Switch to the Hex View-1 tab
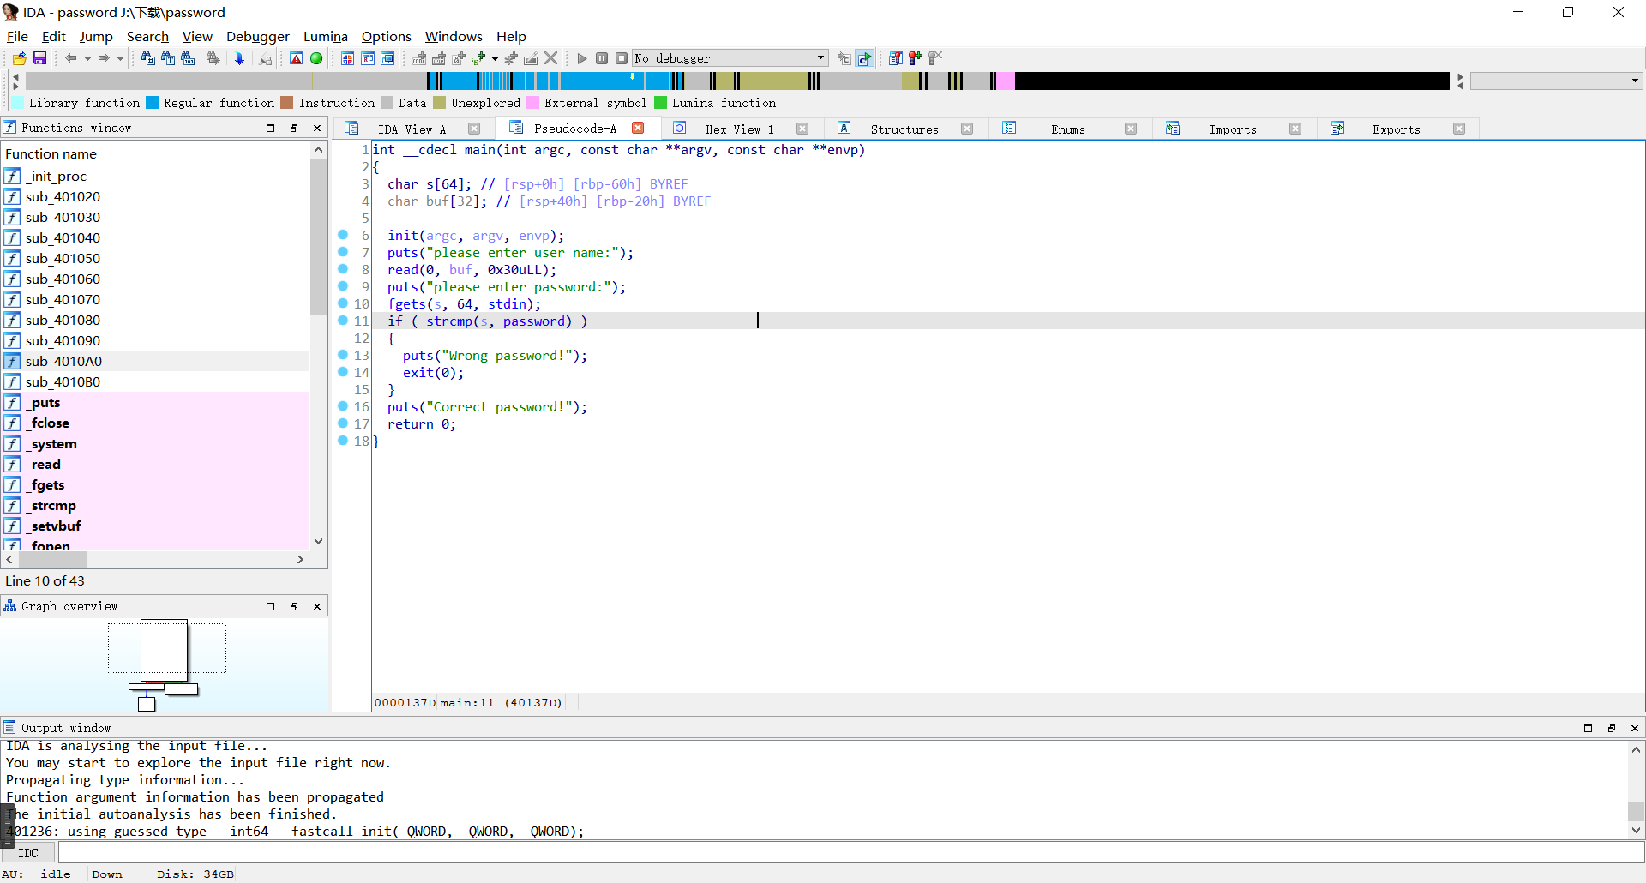The width and height of the screenshot is (1646, 883). [x=739, y=129]
